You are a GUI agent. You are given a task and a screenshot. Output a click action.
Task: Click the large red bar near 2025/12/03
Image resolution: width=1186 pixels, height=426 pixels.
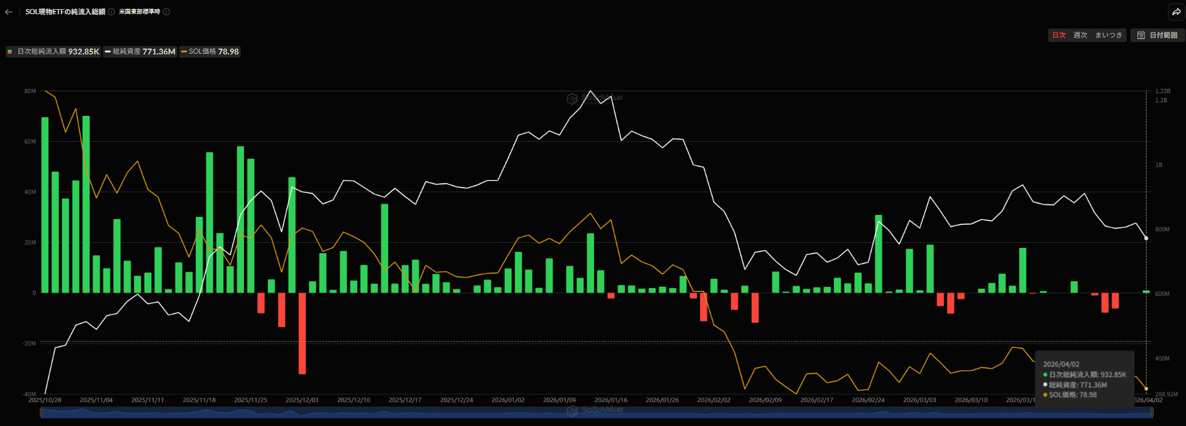[302, 333]
